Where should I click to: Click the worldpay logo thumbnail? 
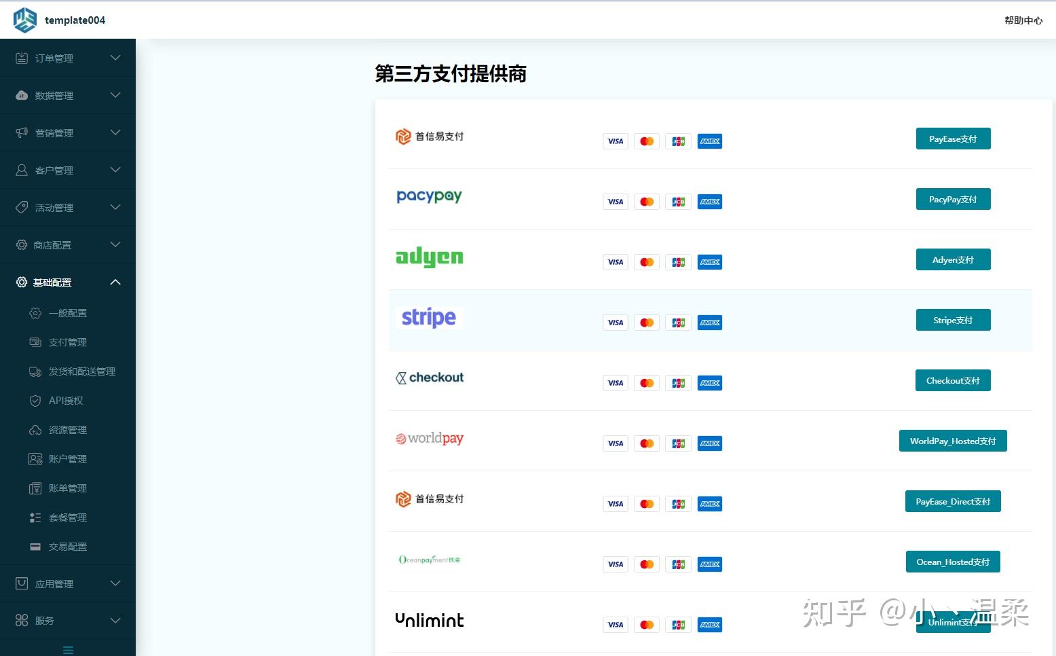tap(429, 438)
